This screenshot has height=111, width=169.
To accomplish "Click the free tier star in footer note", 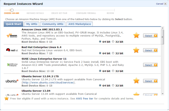I will 6,98.
